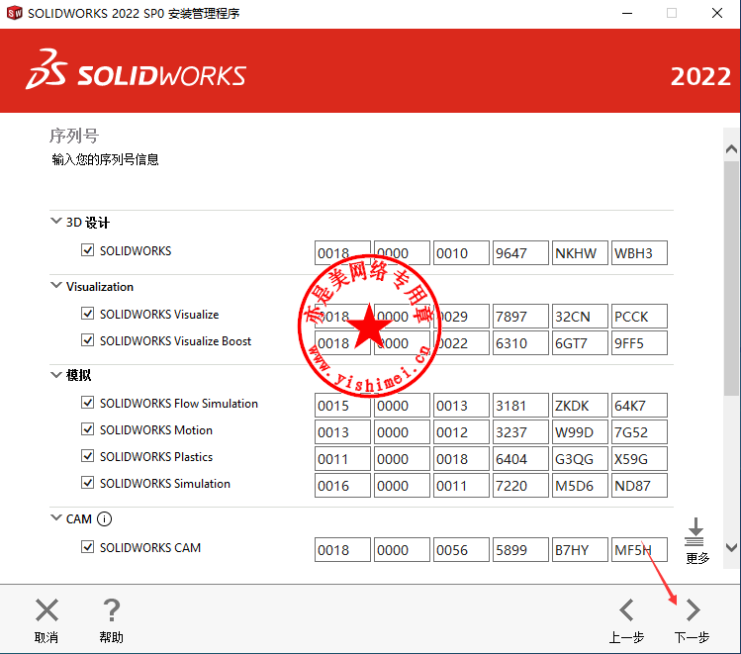741x654 pixels.
Task: Click CAM serial field B7HY
Action: click(580, 549)
